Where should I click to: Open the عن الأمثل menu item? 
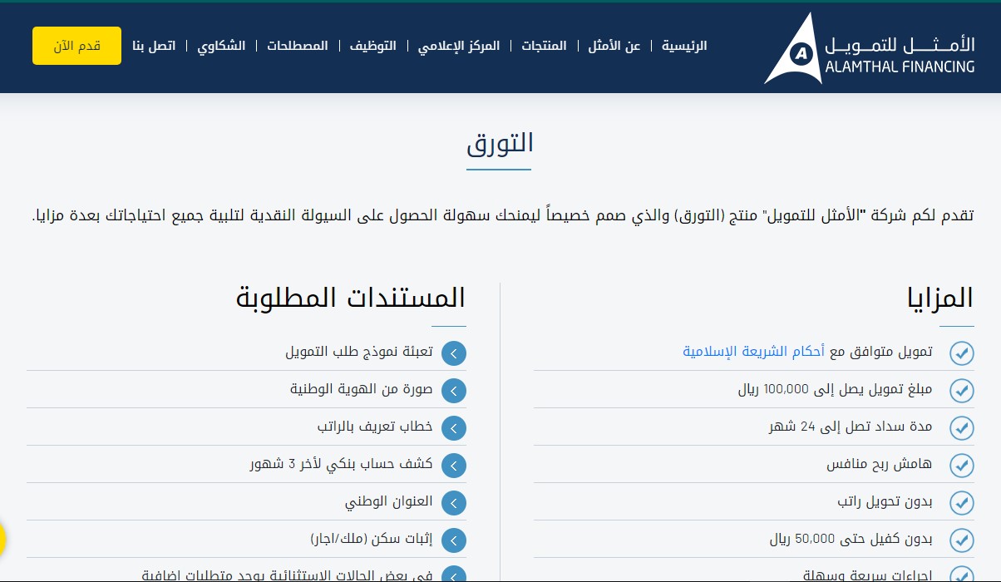tap(614, 46)
